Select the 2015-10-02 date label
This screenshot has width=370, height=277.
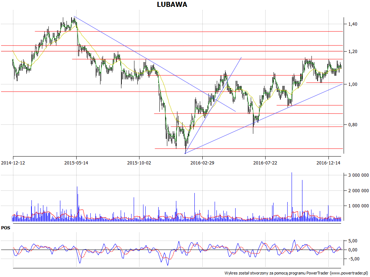[139, 163]
